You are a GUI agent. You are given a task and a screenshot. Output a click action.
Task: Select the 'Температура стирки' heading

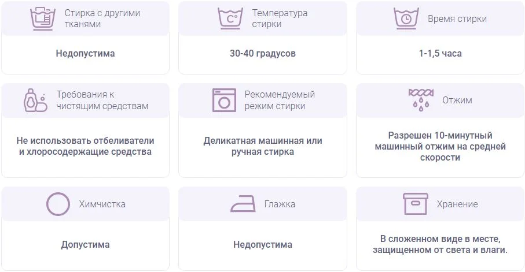[x=280, y=18]
